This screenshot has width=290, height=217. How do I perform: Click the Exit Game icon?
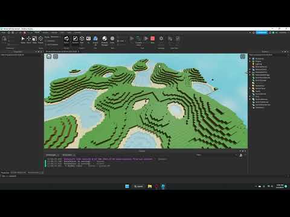pyautogui.click(x=178, y=39)
